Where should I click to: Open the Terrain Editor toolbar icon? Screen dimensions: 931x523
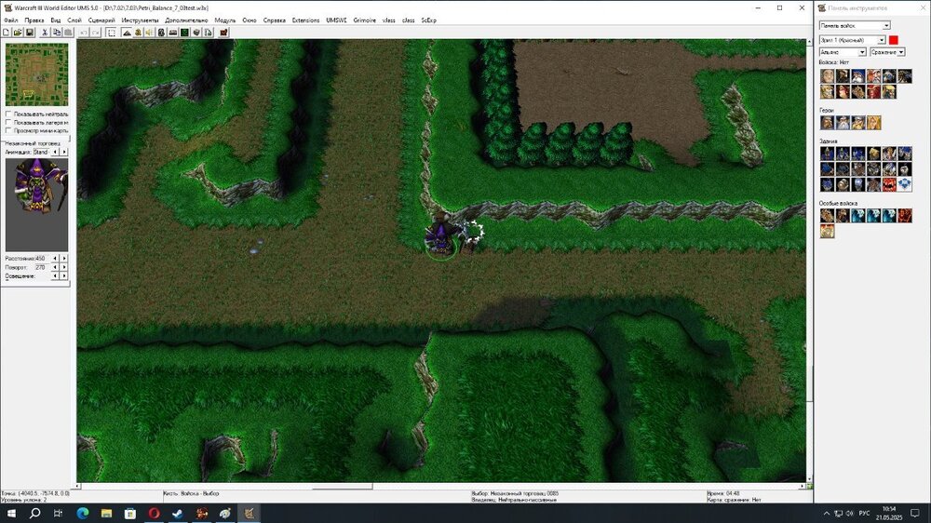tap(127, 33)
